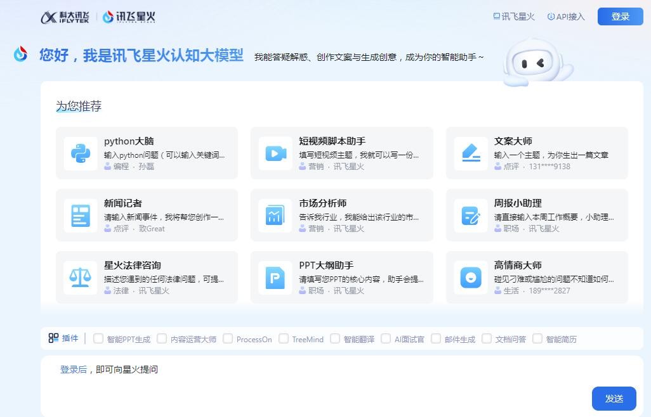This screenshot has height=417, width=651.
Task: Click the user icon next to 点评 · 131****9138
Action: [x=498, y=166]
